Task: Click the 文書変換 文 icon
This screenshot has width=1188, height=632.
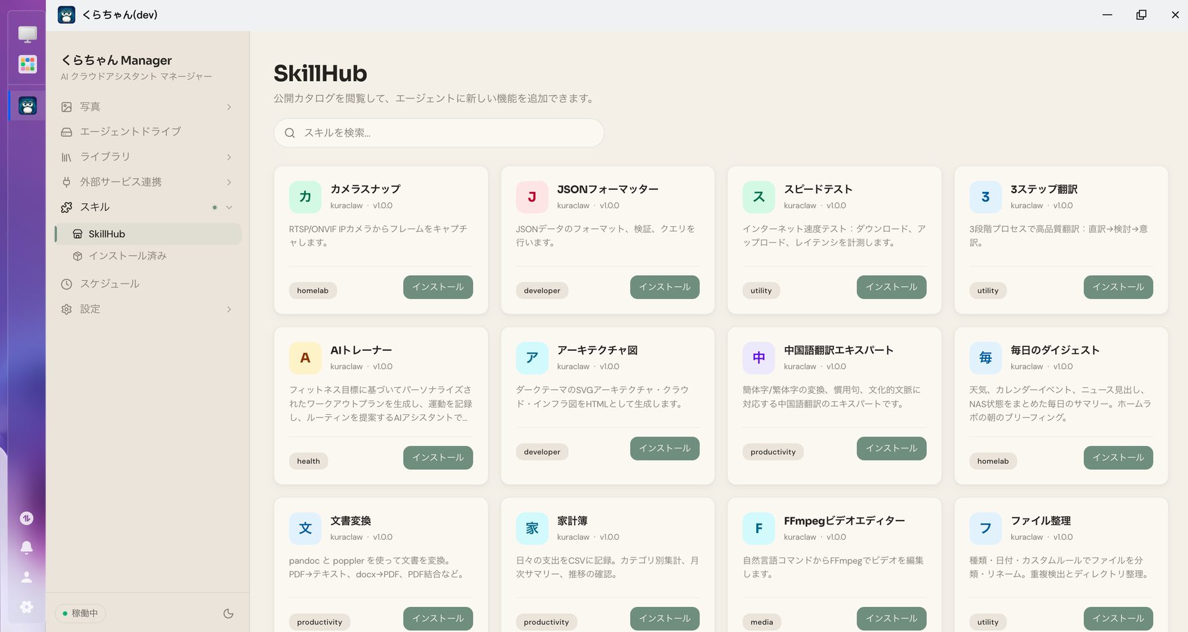Action: (x=305, y=528)
